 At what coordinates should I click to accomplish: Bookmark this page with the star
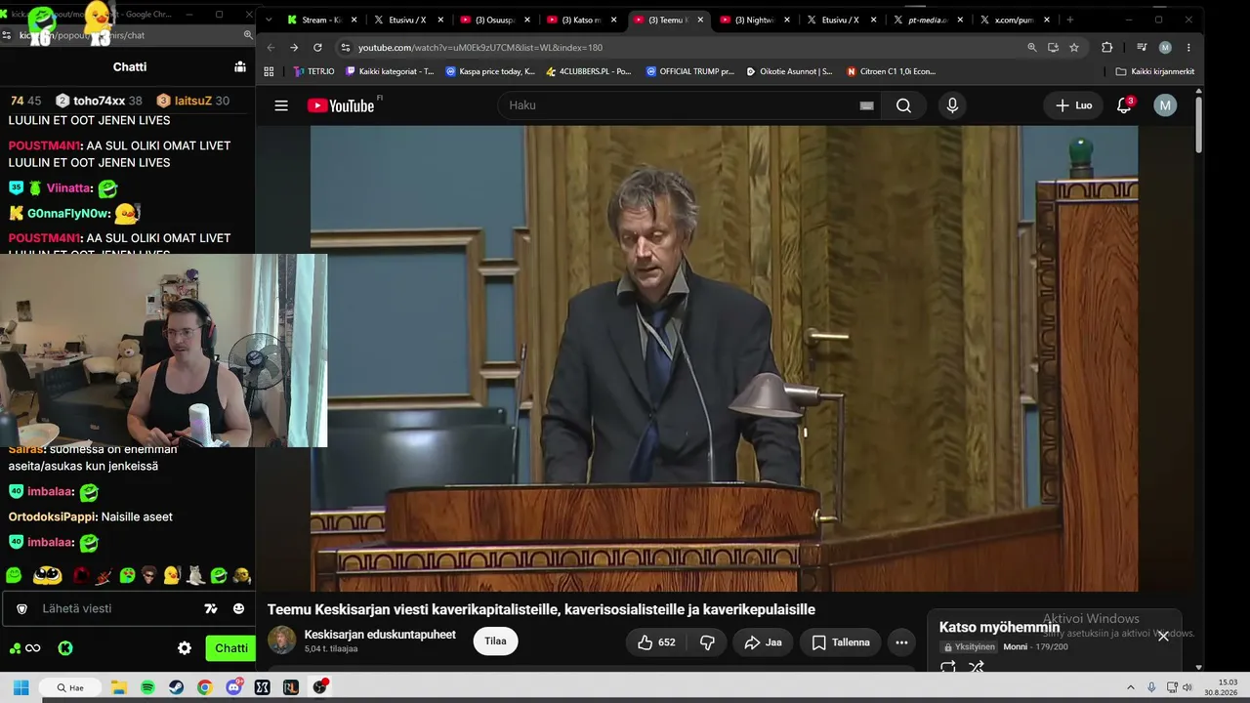[x=1074, y=47]
